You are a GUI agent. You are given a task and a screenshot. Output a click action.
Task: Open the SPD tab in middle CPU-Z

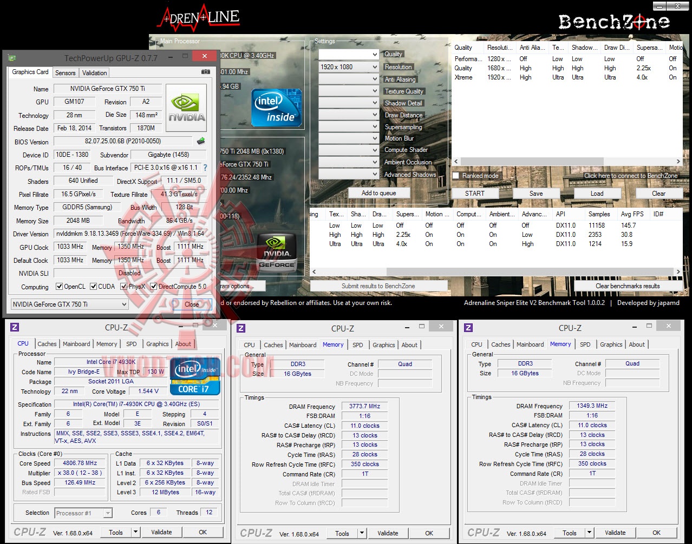(358, 345)
